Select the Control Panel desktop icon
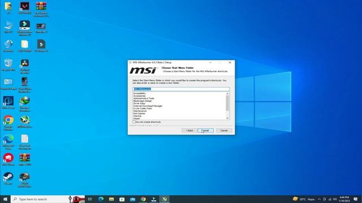The width and height of the screenshot is (362, 203). coord(8,84)
